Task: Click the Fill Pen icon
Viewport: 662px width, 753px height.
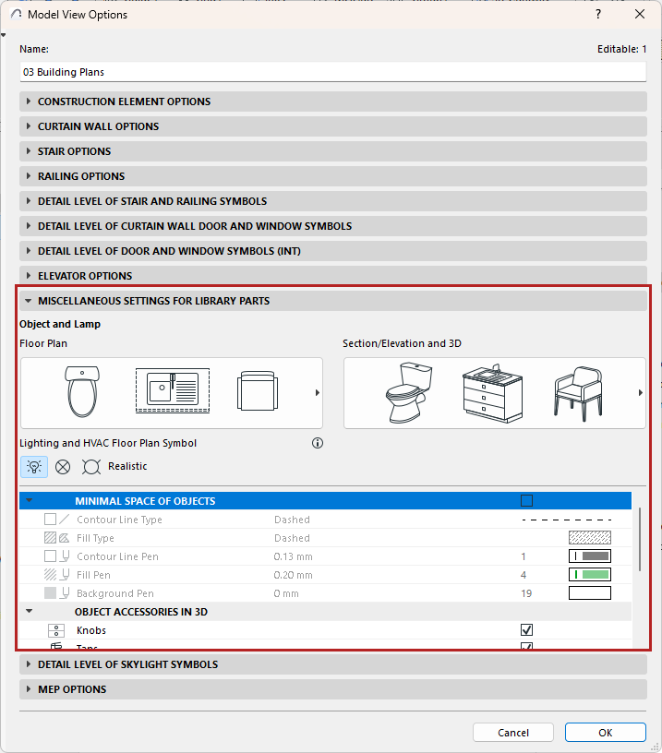Action: point(56,575)
